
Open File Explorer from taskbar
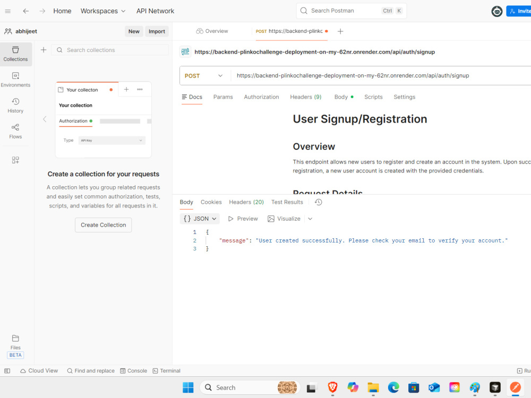pyautogui.click(x=373, y=387)
